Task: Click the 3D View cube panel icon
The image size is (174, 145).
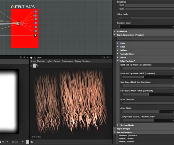Action: pyautogui.click(x=31, y=58)
